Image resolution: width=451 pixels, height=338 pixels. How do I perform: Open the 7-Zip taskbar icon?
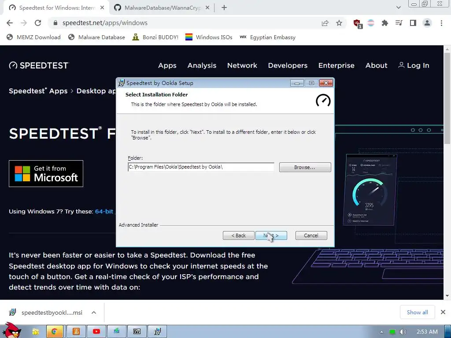(x=137, y=332)
